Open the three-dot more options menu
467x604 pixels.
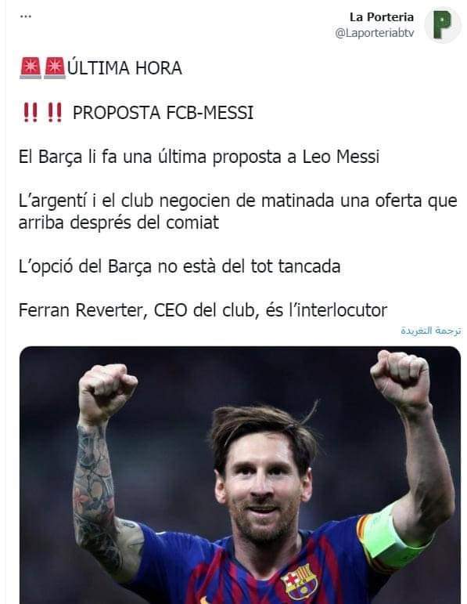pyautogui.click(x=25, y=16)
